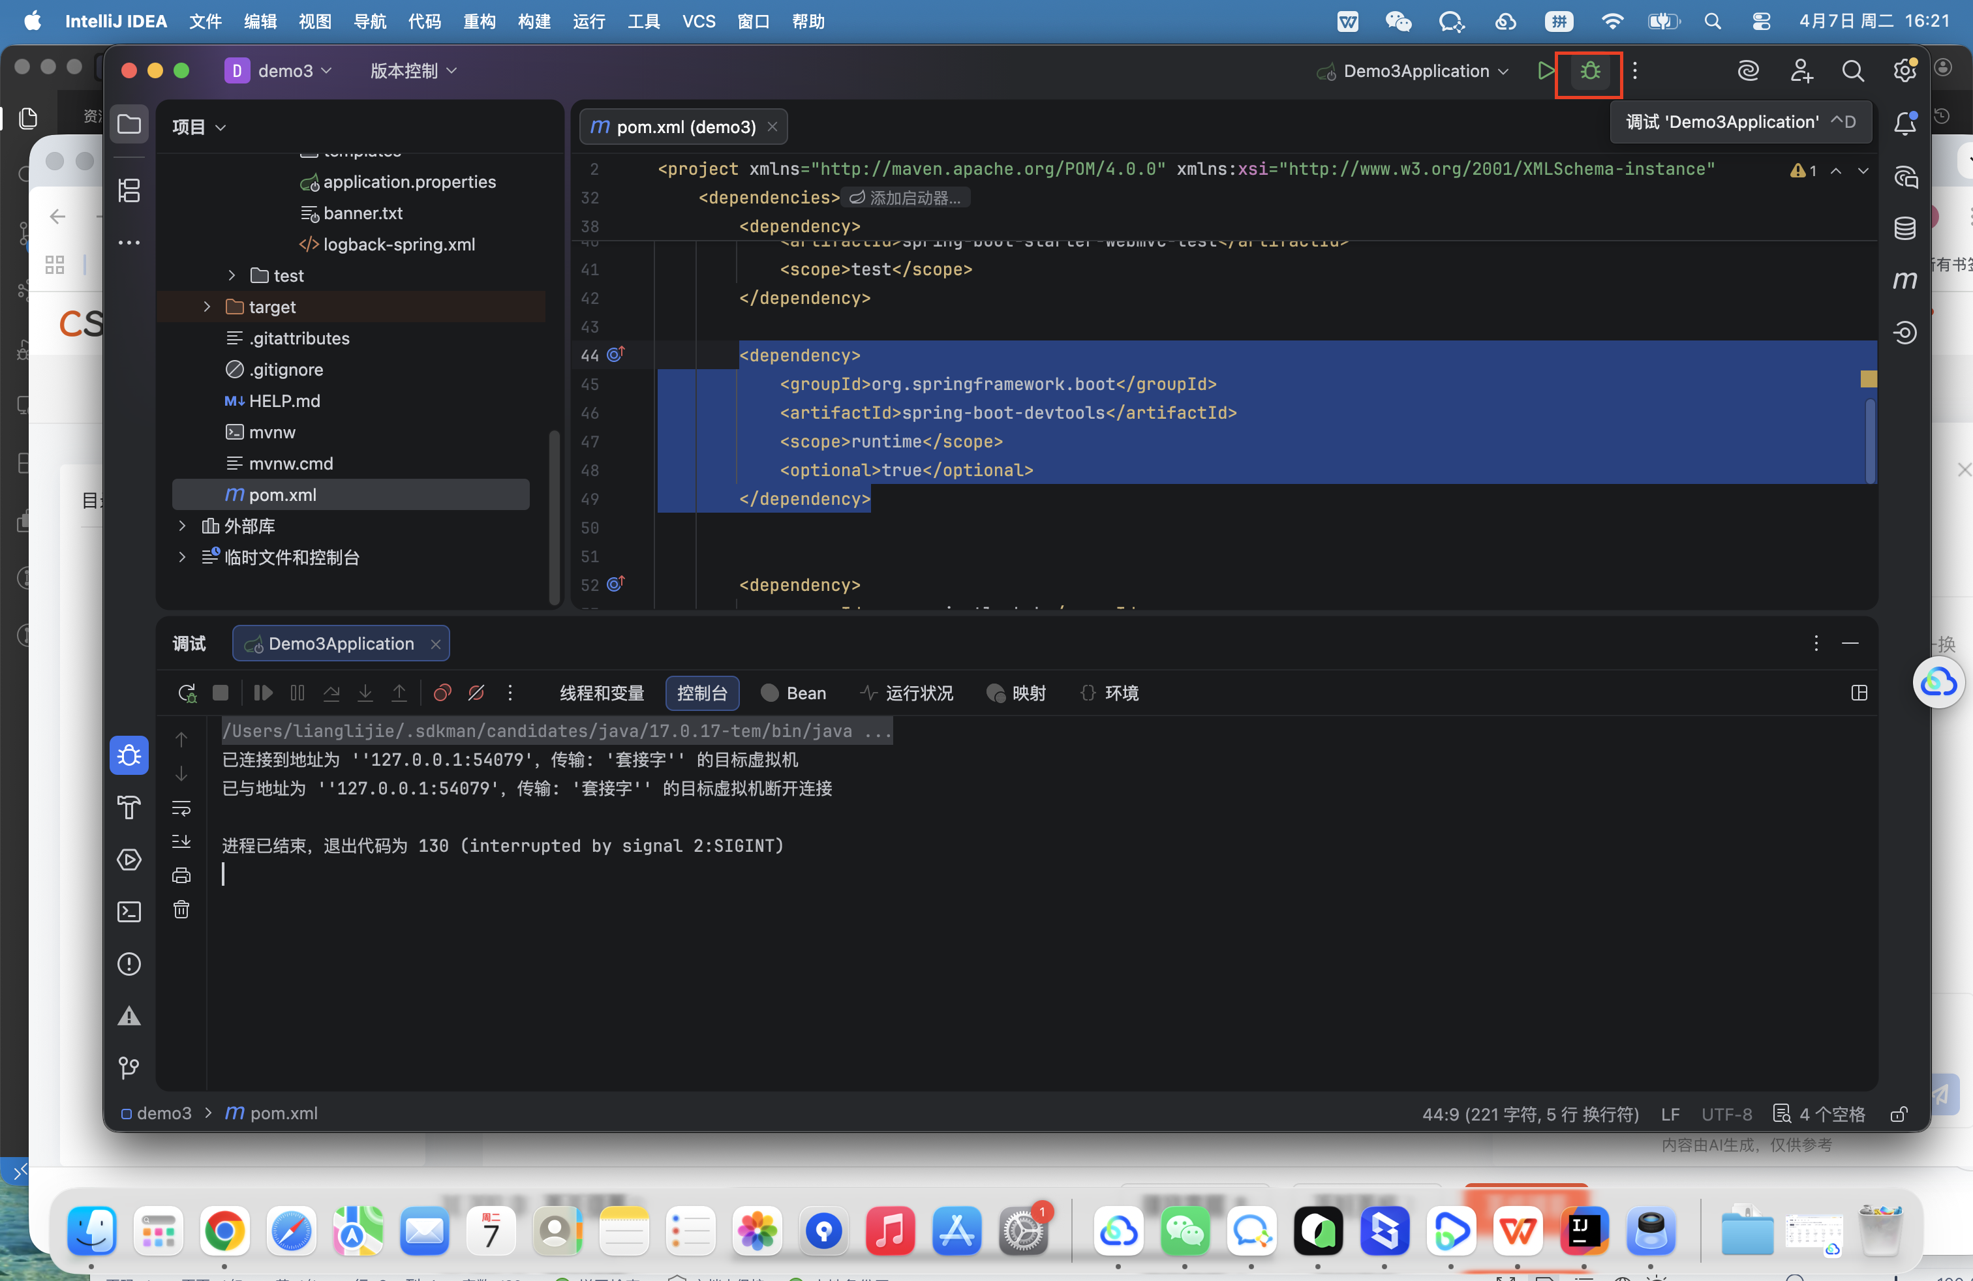The image size is (1973, 1281).
Task: Toggle mute breakpoints
Action: [476, 693]
